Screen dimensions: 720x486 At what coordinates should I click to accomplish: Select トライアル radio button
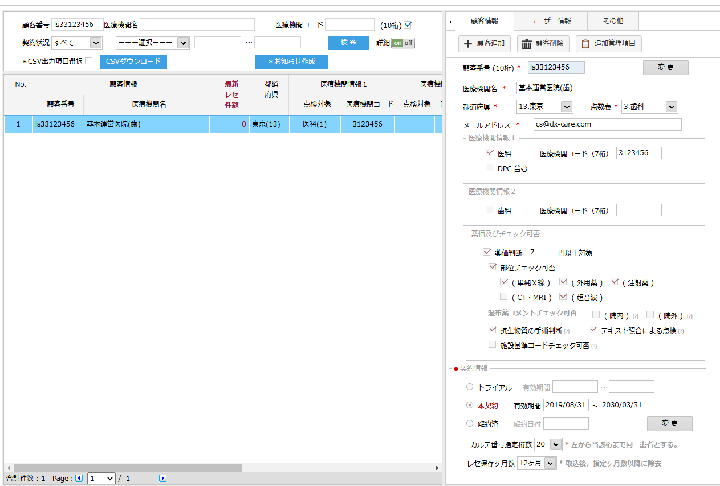(x=470, y=387)
